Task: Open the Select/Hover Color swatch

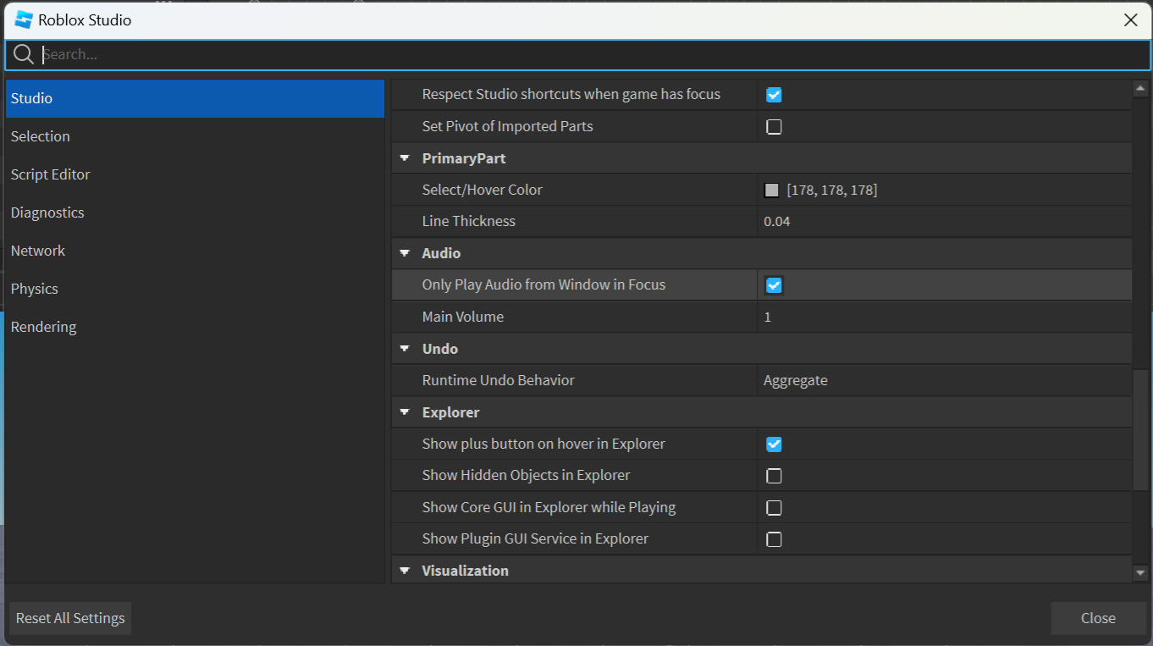Action: pos(771,190)
